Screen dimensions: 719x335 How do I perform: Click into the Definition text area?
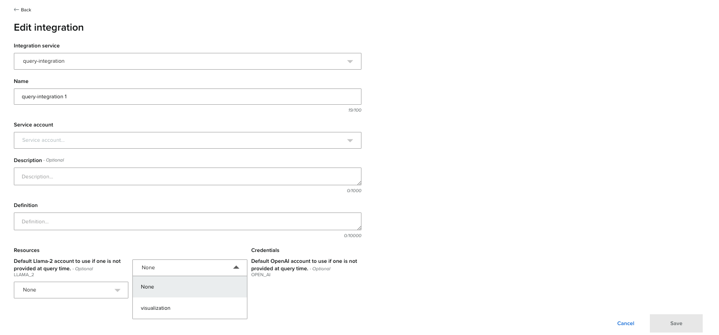coord(187,221)
